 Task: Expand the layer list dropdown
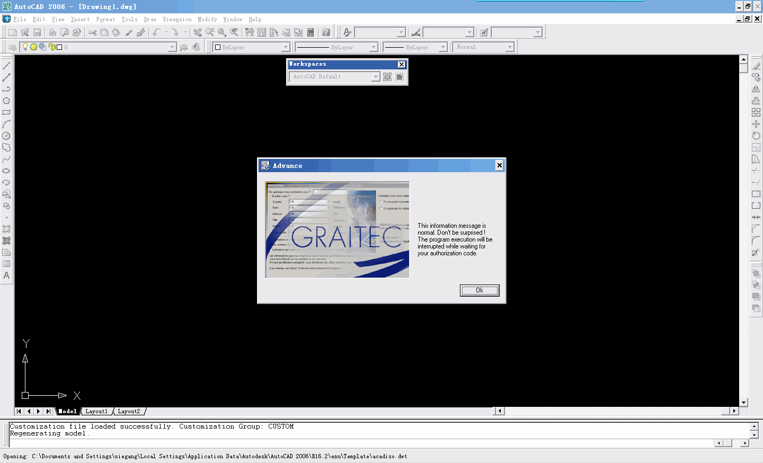click(172, 47)
